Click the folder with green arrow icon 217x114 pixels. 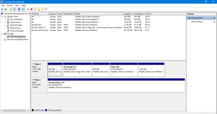click(x=39, y=9)
